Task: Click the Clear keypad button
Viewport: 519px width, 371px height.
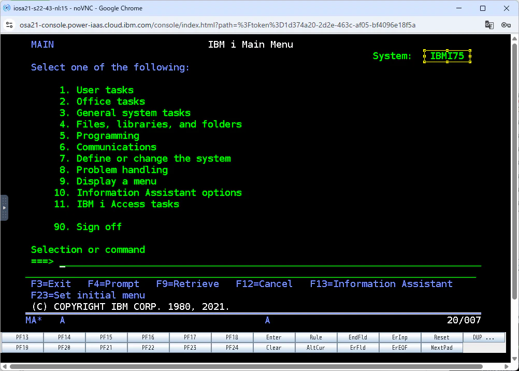Action: pos(274,348)
